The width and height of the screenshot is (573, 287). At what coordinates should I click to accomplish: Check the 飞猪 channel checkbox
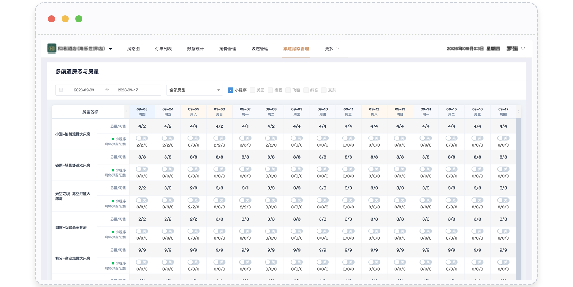click(288, 90)
